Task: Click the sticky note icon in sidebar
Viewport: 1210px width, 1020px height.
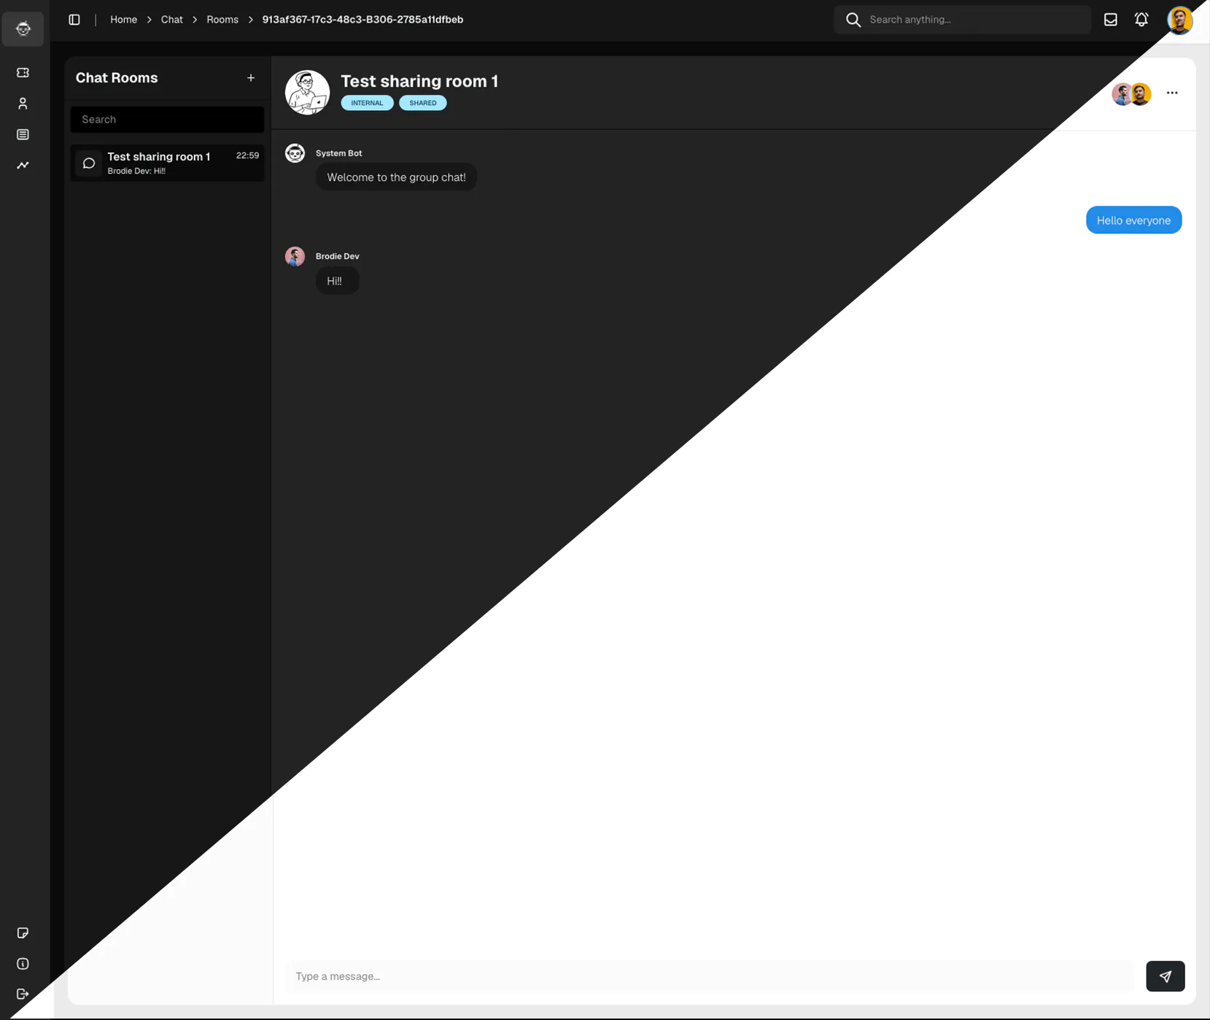Action: (23, 933)
